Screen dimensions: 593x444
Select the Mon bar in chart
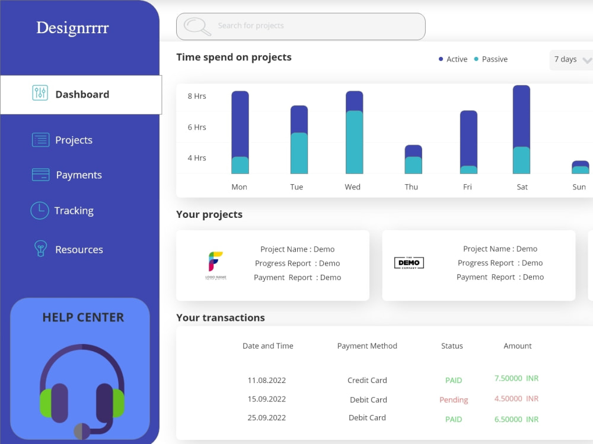click(x=240, y=132)
